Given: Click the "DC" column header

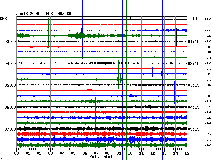Looking at the screenshot, I should (x=206, y=18).
